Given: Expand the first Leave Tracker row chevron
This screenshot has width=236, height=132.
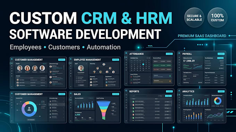Looking at the screenshot, I should [x=149, y=77].
